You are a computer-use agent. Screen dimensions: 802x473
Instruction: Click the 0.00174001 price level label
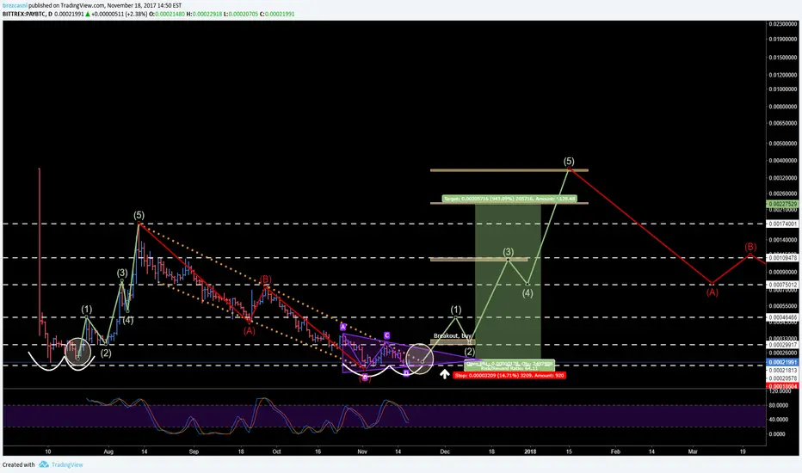[x=783, y=224]
